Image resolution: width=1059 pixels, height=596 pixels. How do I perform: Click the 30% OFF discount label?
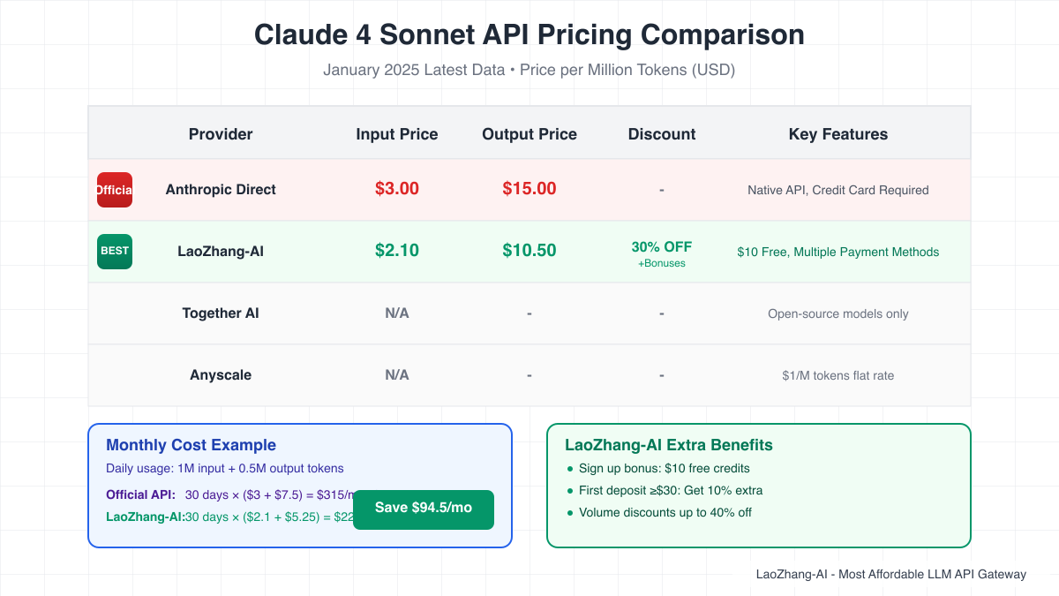pos(662,247)
